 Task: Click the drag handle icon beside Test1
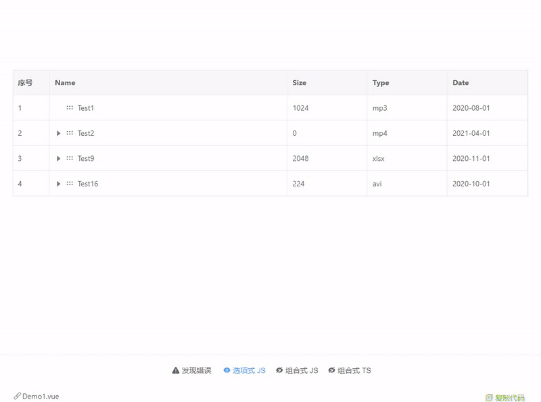click(x=70, y=108)
